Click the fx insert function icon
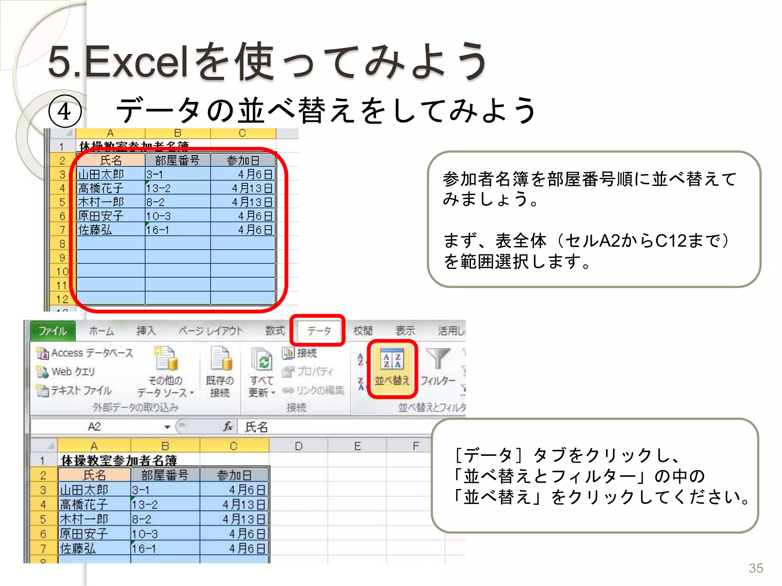Image resolution: width=782 pixels, height=586 pixels. (228, 427)
